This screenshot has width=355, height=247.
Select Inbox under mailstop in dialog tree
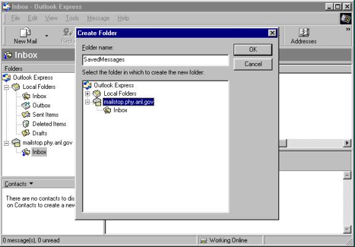120,111
